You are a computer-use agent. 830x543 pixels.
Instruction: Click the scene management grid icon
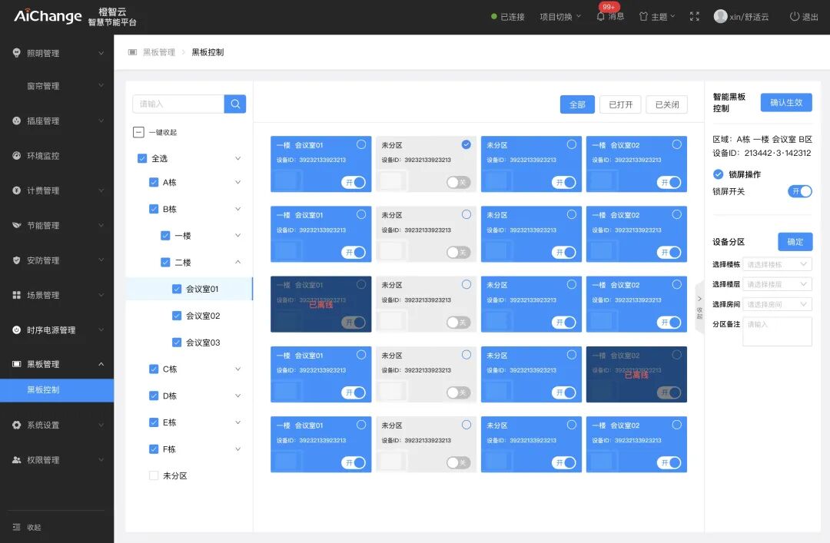16,295
